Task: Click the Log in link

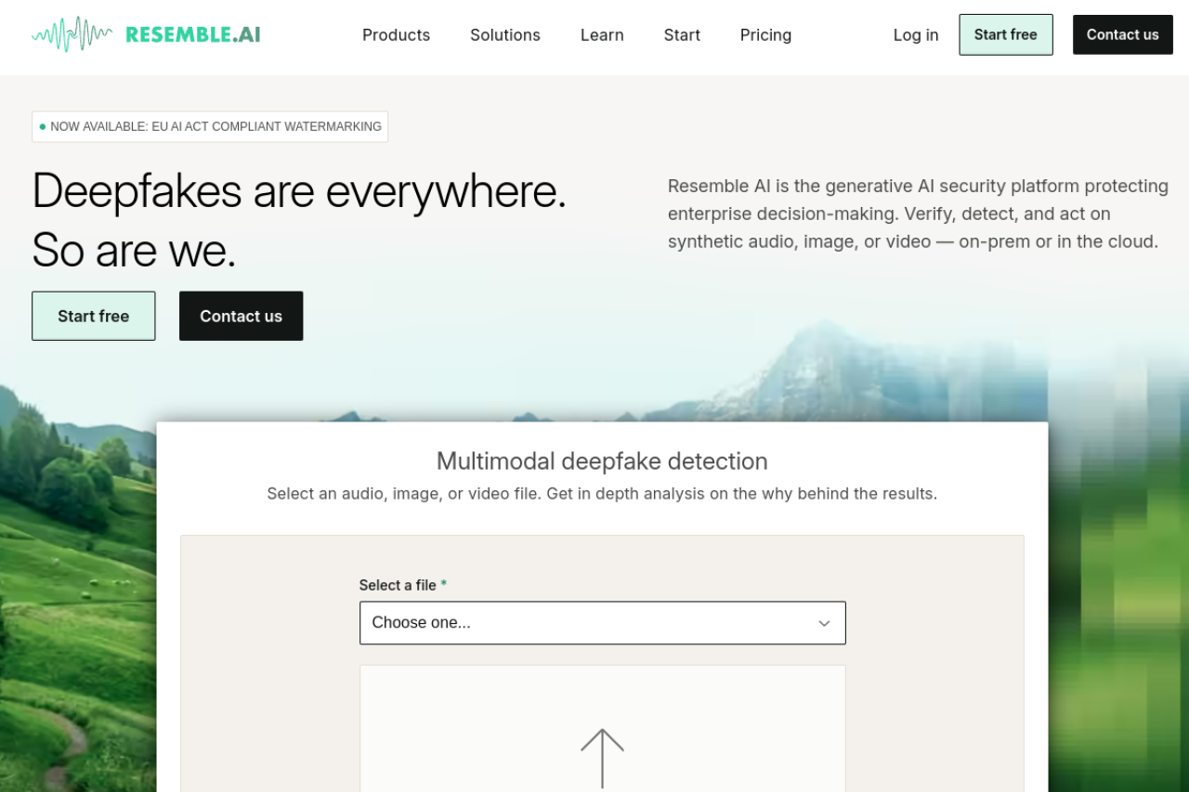Action: click(x=916, y=34)
